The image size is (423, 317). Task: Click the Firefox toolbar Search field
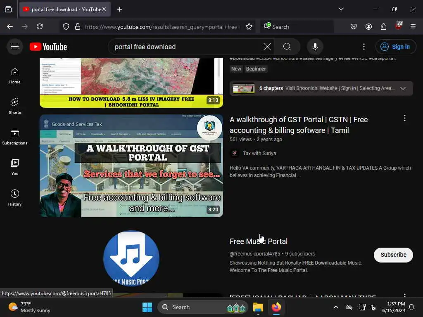[x=297, y=27]
